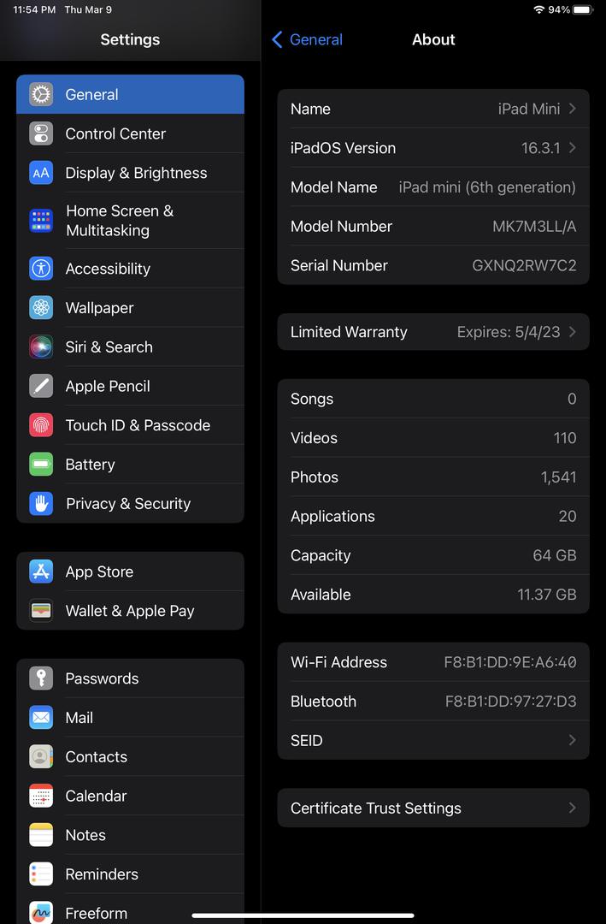
Task: Tap the SEID label
Action: (306, 740)
